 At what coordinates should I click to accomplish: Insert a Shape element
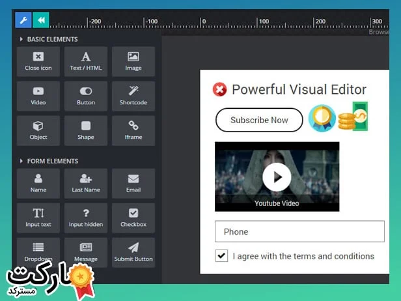coord(86,130)
